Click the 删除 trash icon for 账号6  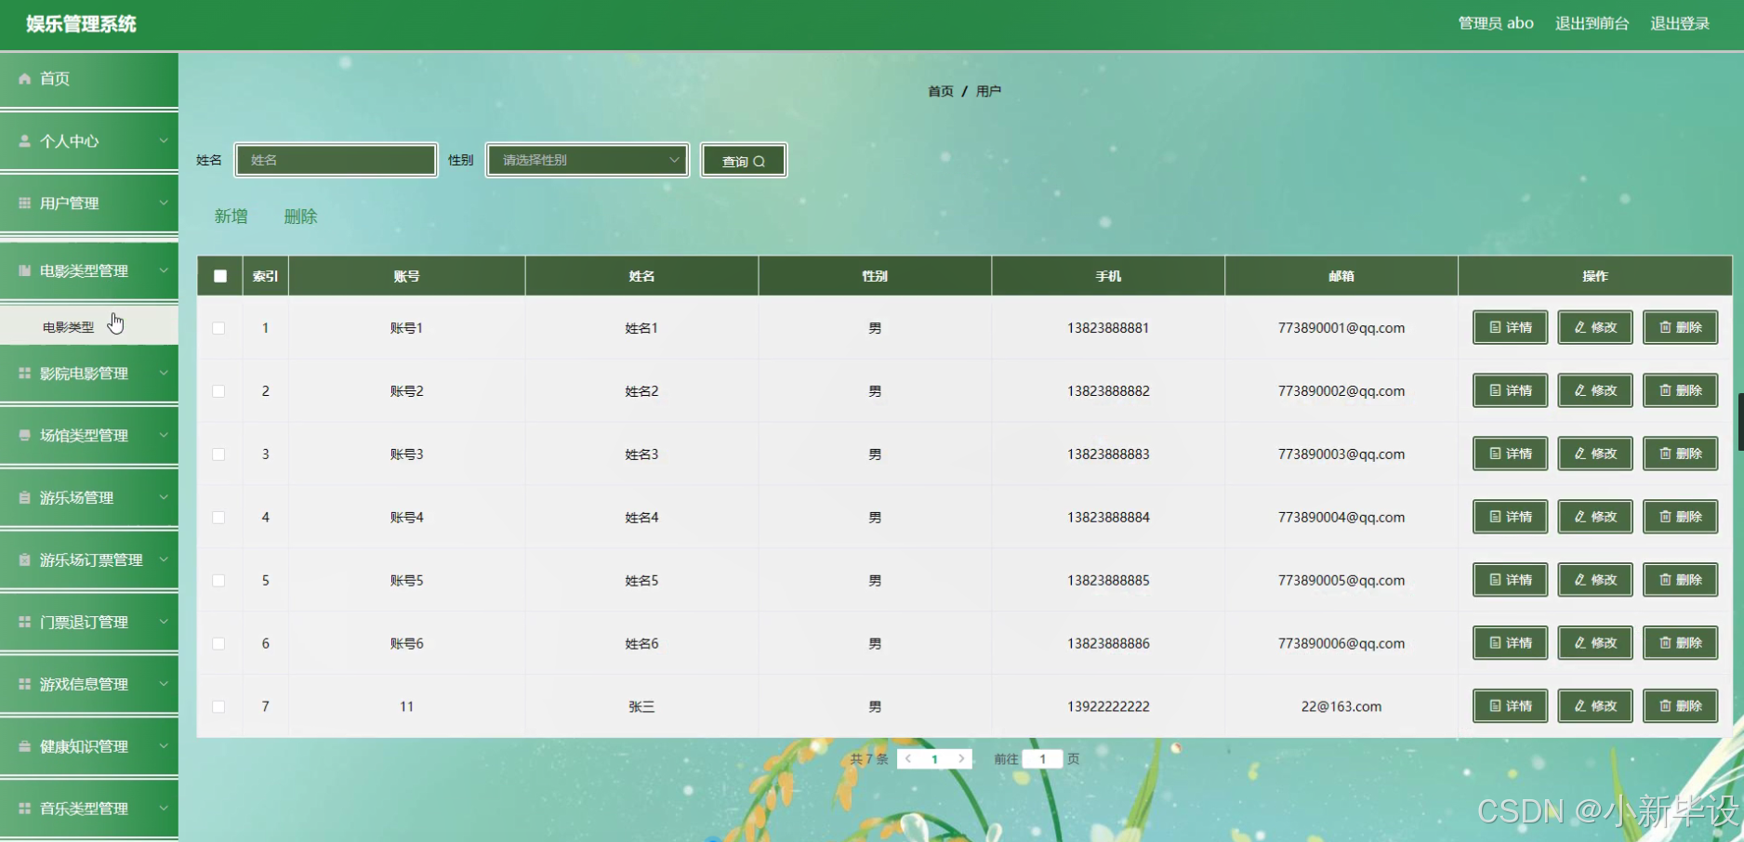(x=1664, y=642)
